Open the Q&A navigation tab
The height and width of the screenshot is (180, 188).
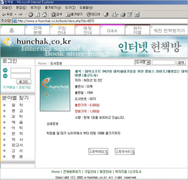coord(112,30)
